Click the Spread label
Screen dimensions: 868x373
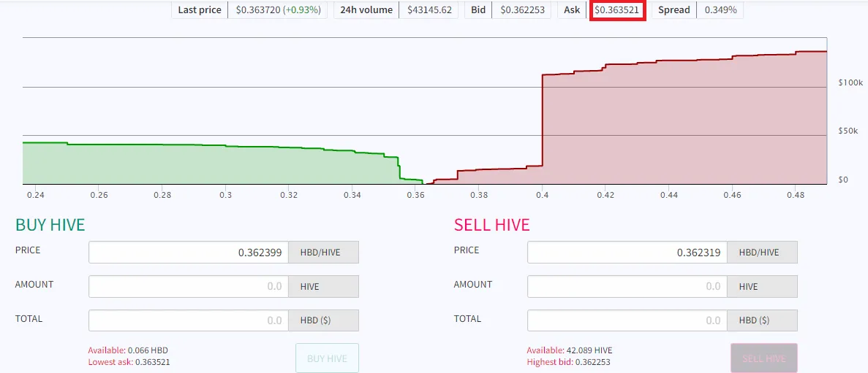coord(673,10)
